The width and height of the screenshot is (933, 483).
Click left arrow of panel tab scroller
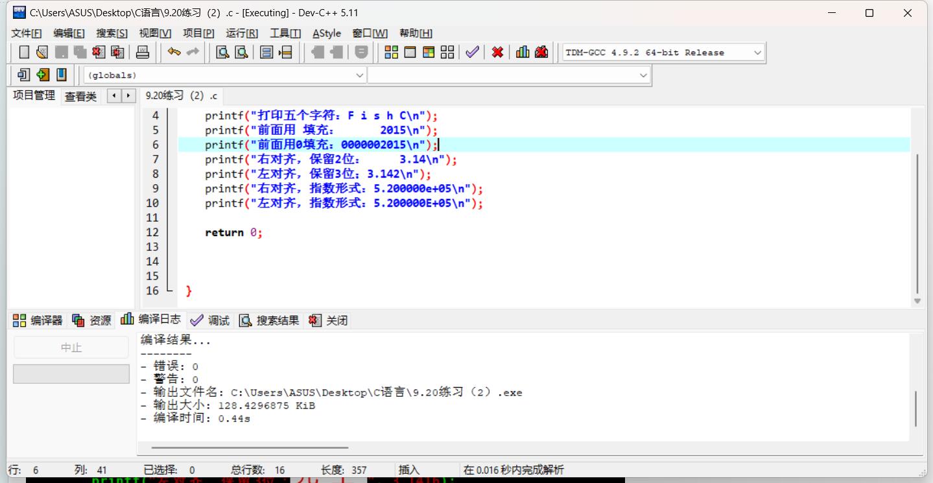[114, 96]
